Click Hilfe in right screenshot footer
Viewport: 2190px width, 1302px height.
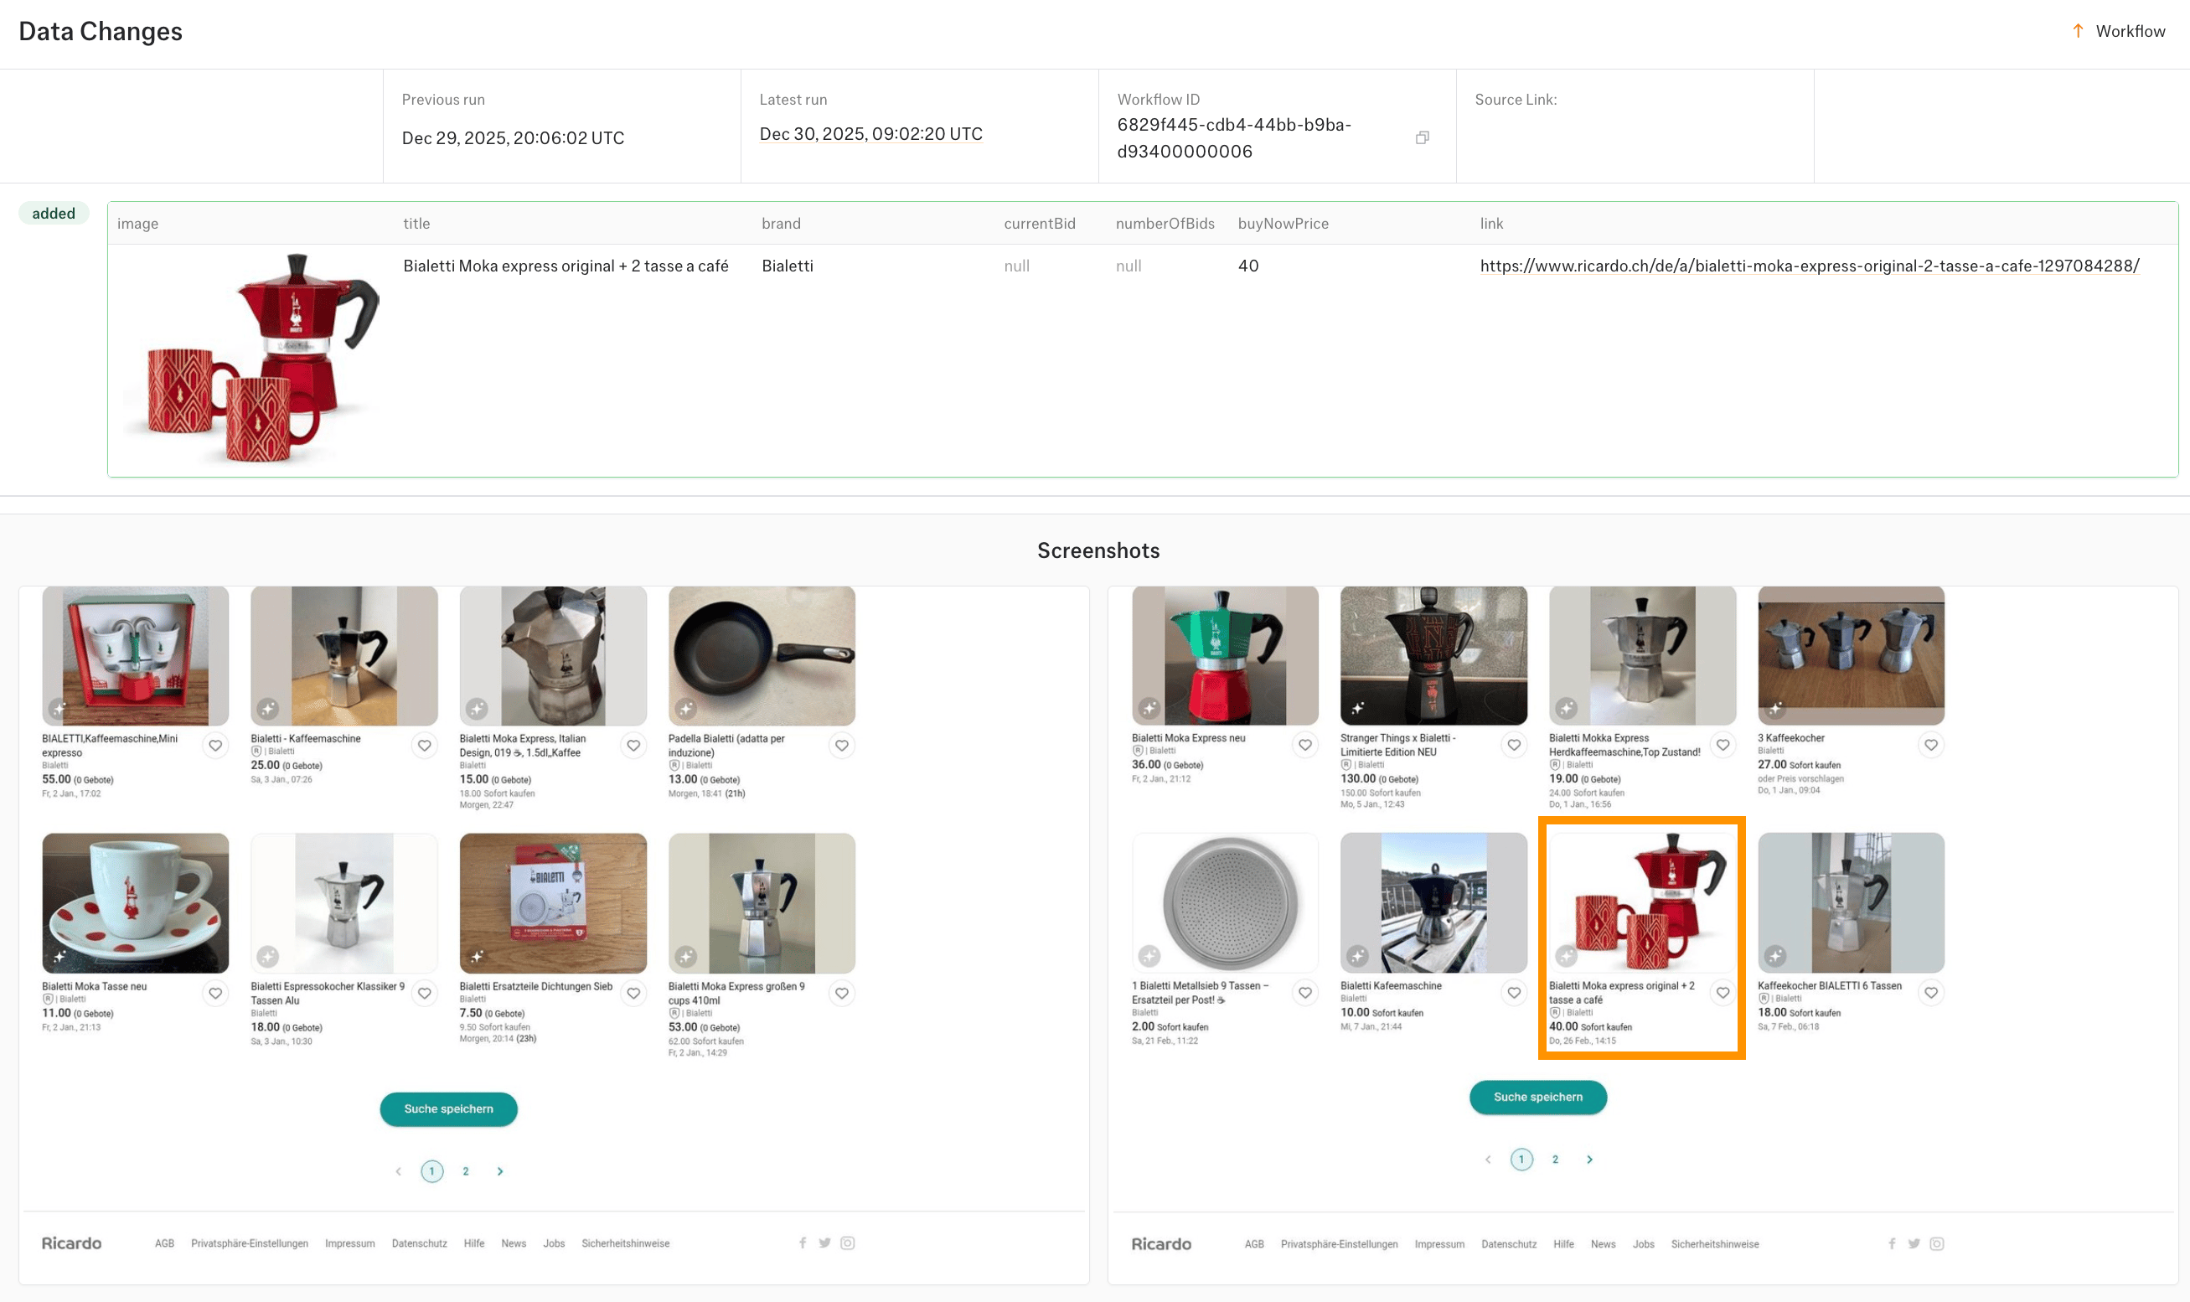click(1562, 1244)
